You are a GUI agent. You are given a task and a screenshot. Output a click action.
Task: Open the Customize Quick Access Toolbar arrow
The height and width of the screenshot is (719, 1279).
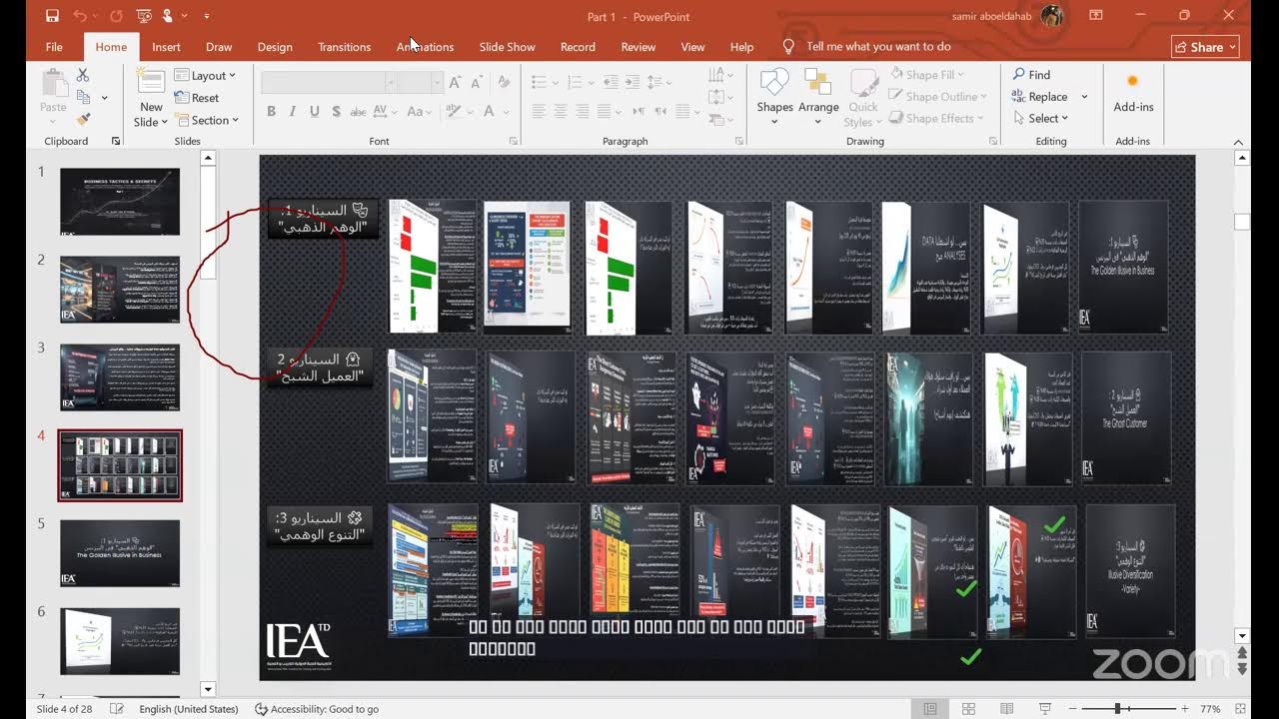pos(207,16)
